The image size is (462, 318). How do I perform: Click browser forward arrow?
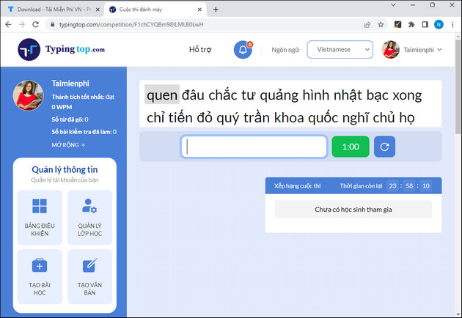pyautogui.click(x=22, y=24)
